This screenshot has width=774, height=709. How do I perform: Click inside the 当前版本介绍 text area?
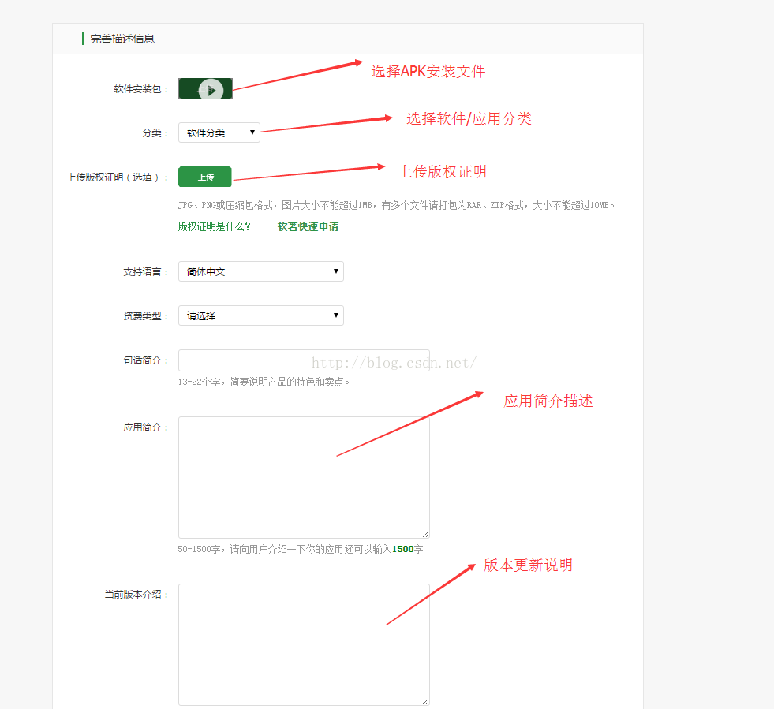(x=304, y=644)
